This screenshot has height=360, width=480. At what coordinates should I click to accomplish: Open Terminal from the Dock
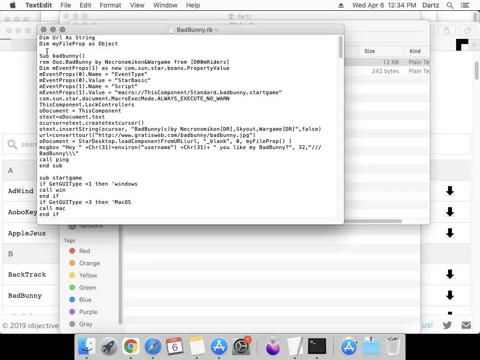(317, 346)
